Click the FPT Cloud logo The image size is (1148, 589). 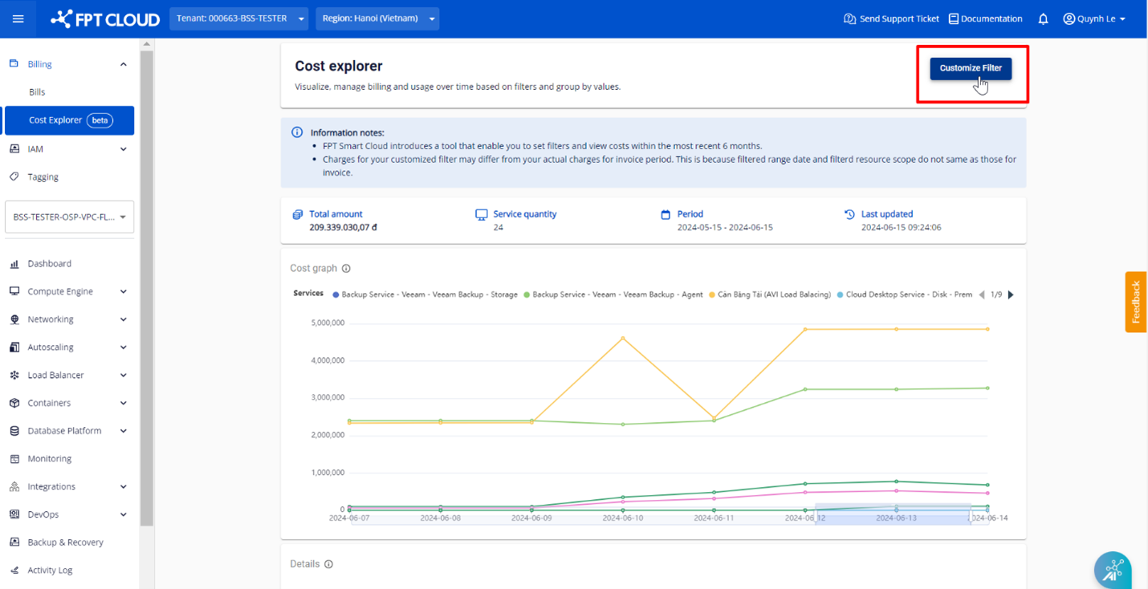tap(105, 18)
